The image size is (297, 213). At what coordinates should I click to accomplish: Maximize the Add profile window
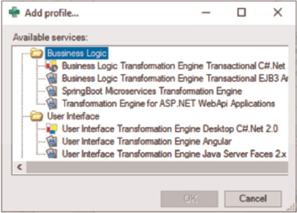coord(242,13)
